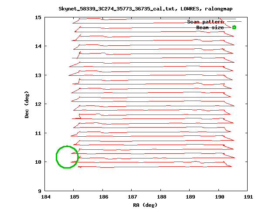Click the RA tick label 189
The height and width of the screenshot is (209, 279).
[191, 197]
